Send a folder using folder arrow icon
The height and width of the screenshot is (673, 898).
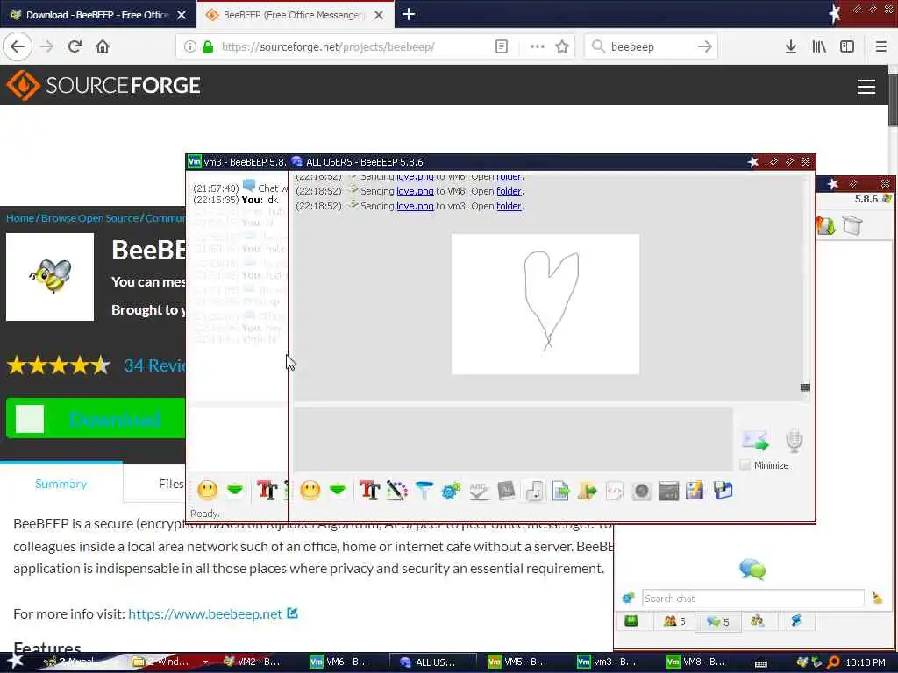point(588,491)
